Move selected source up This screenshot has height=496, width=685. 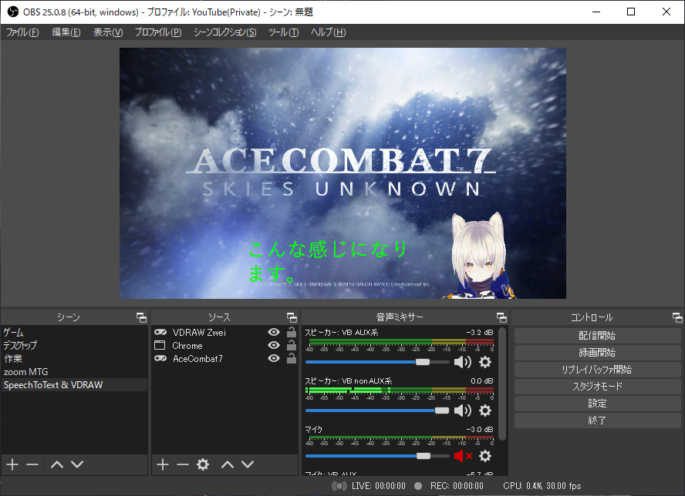(227, 464)
